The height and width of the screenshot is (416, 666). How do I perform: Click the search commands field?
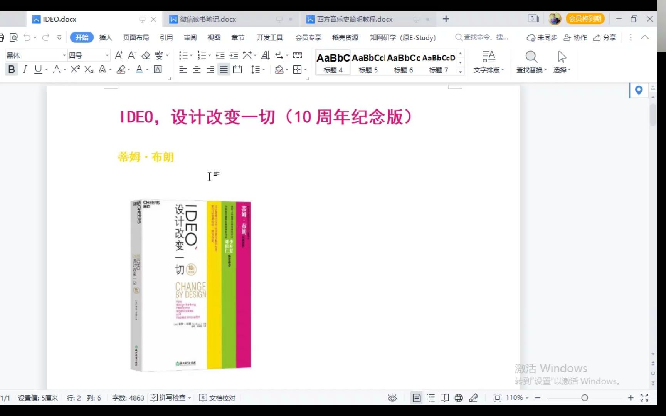[x=482, y=37]
